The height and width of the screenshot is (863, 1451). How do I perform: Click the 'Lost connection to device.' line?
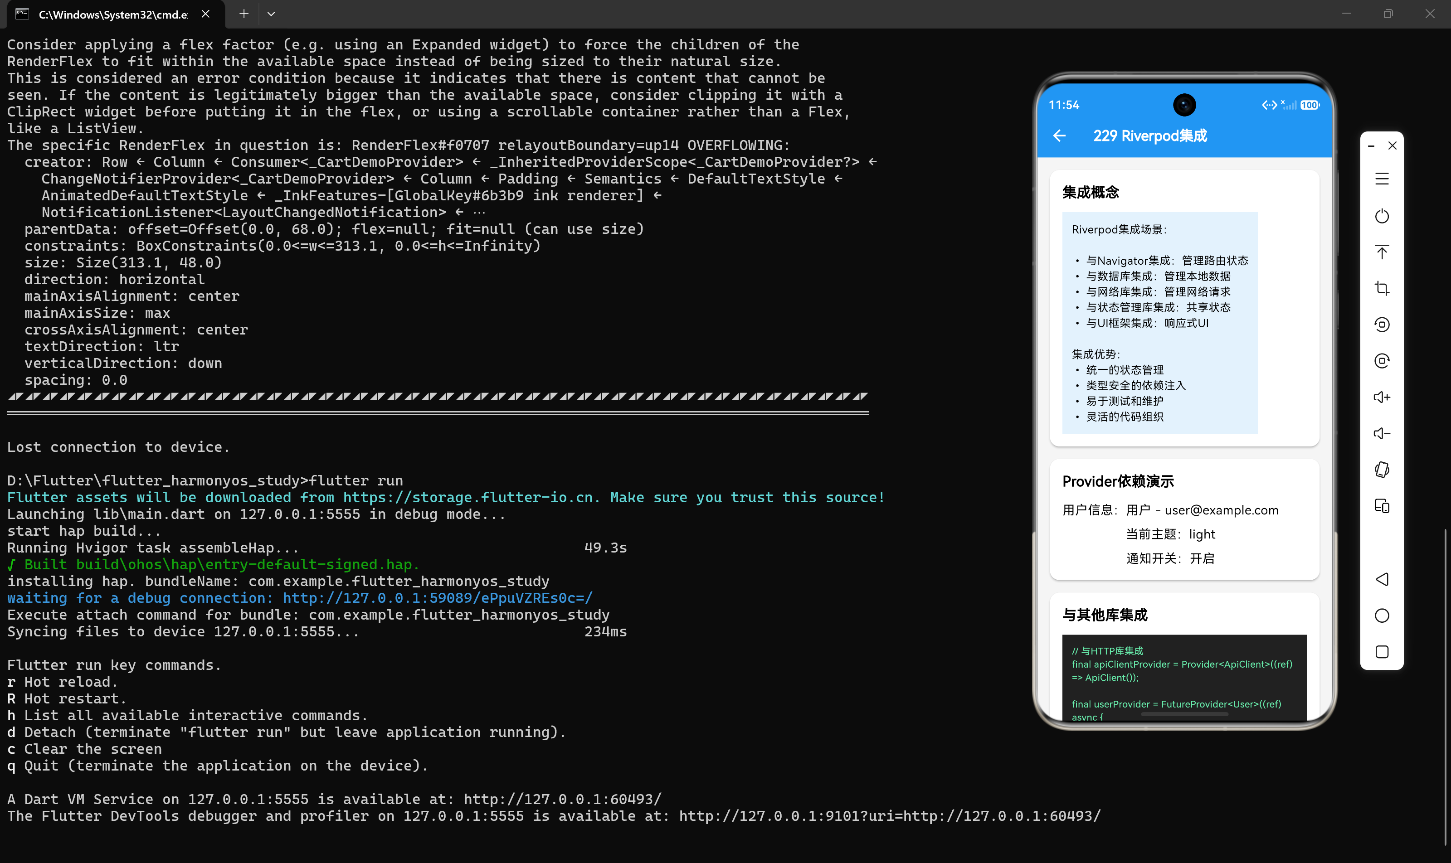119,446
